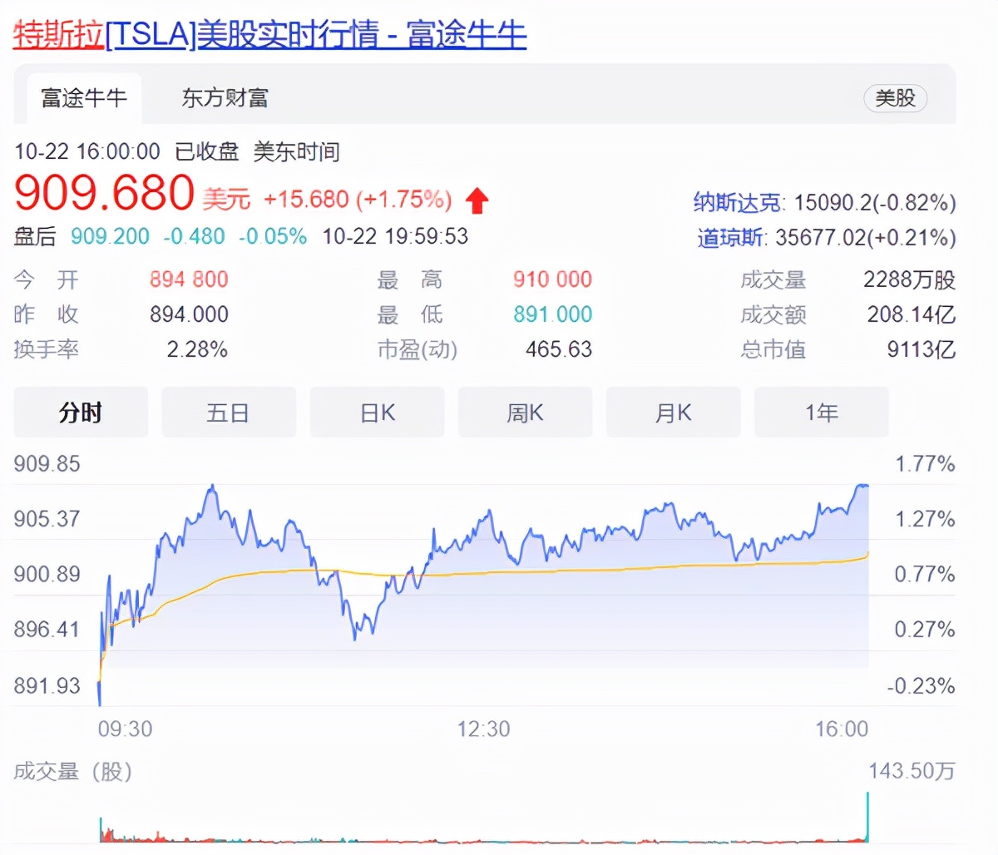Image resolution: width=998 pixels, height=855 pixels.
Task: Click the current price 909.680
Action: 104,193
